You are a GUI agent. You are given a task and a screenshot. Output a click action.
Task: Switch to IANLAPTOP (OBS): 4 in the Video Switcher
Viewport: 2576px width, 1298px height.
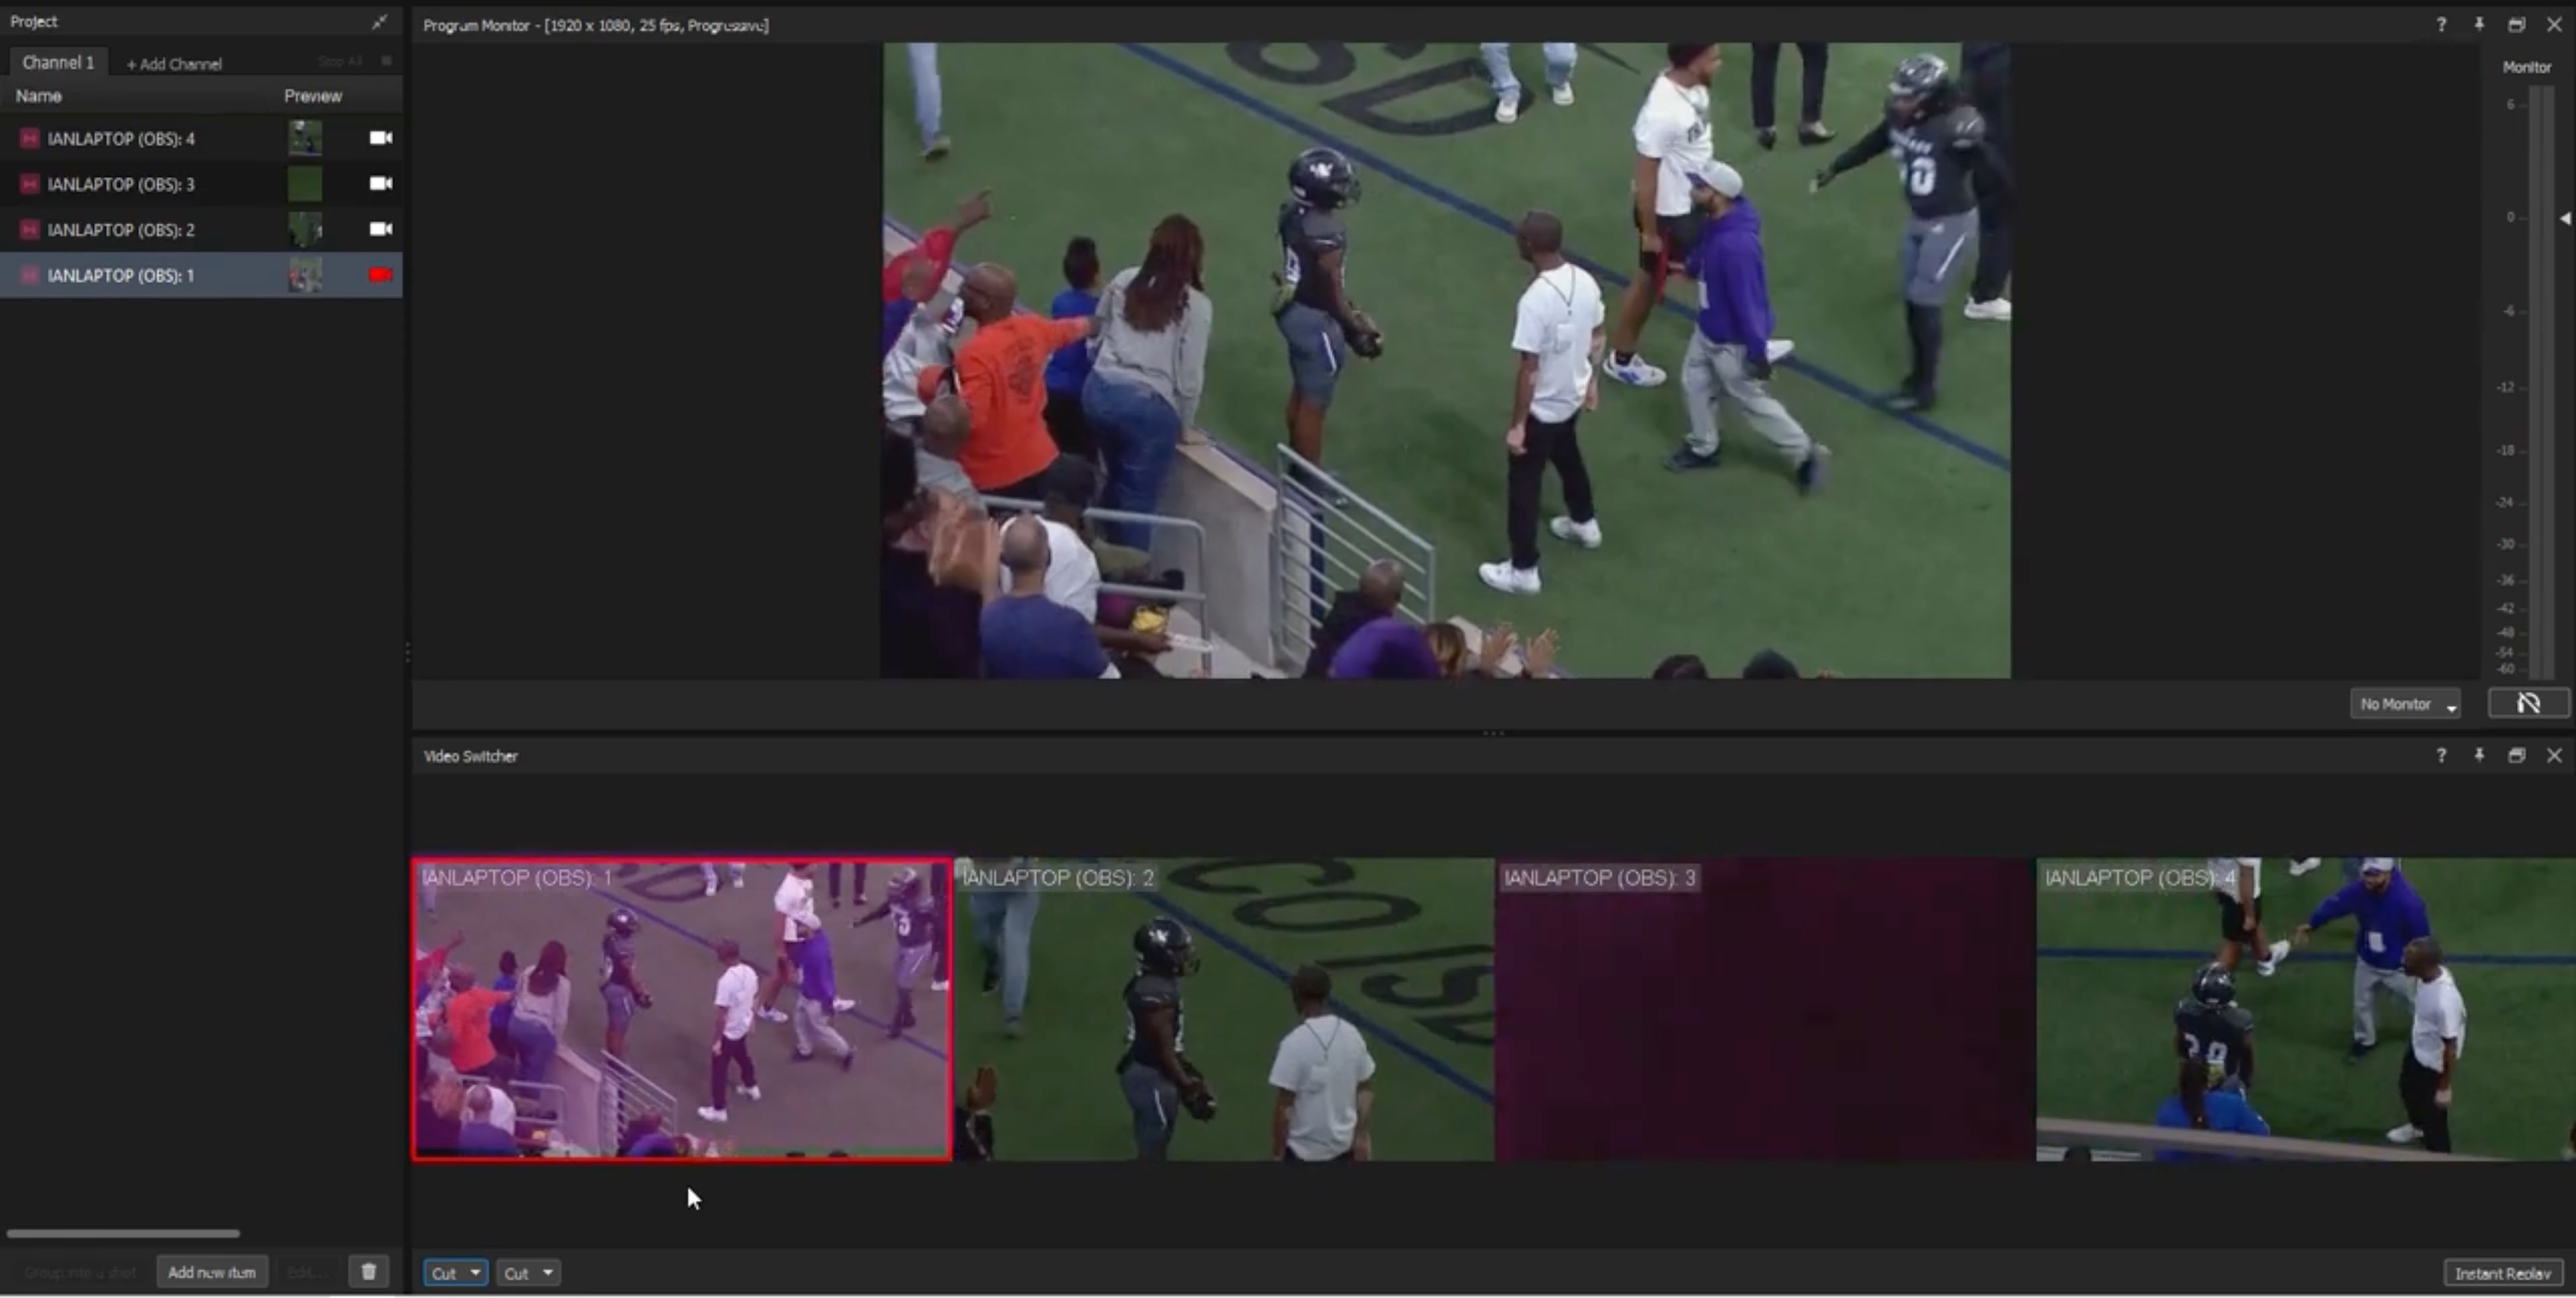(x=2306, y=1009)
